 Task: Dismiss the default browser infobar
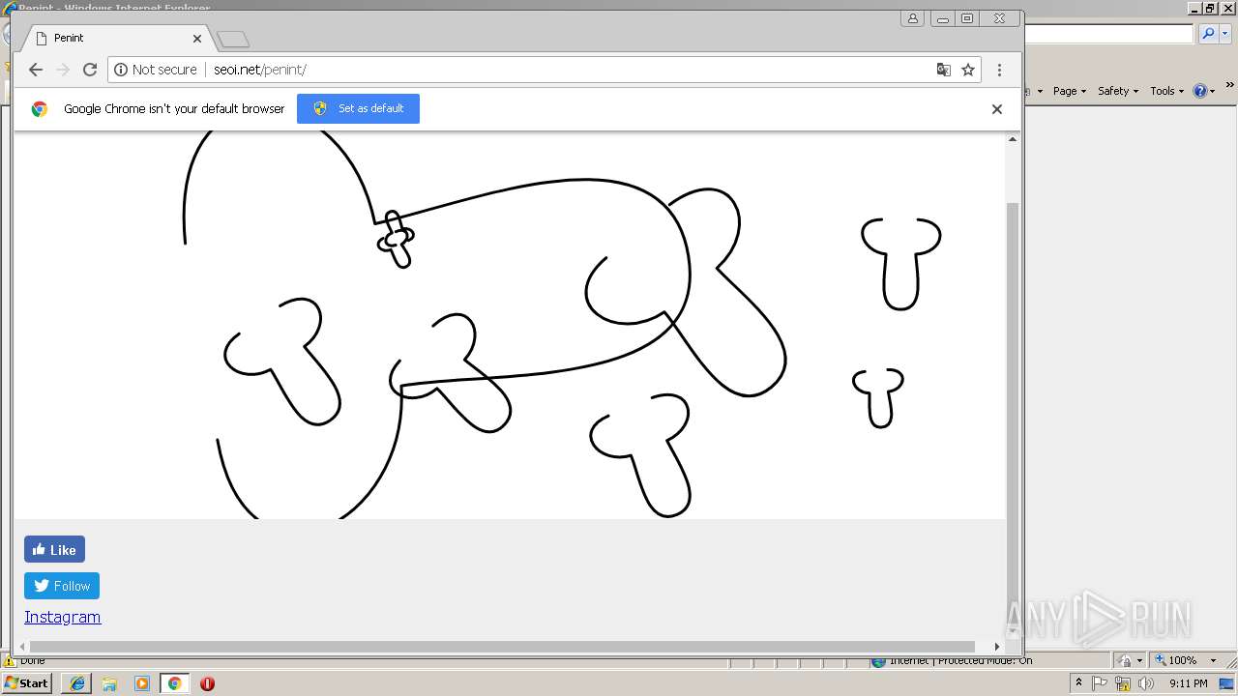pos(996,108)
